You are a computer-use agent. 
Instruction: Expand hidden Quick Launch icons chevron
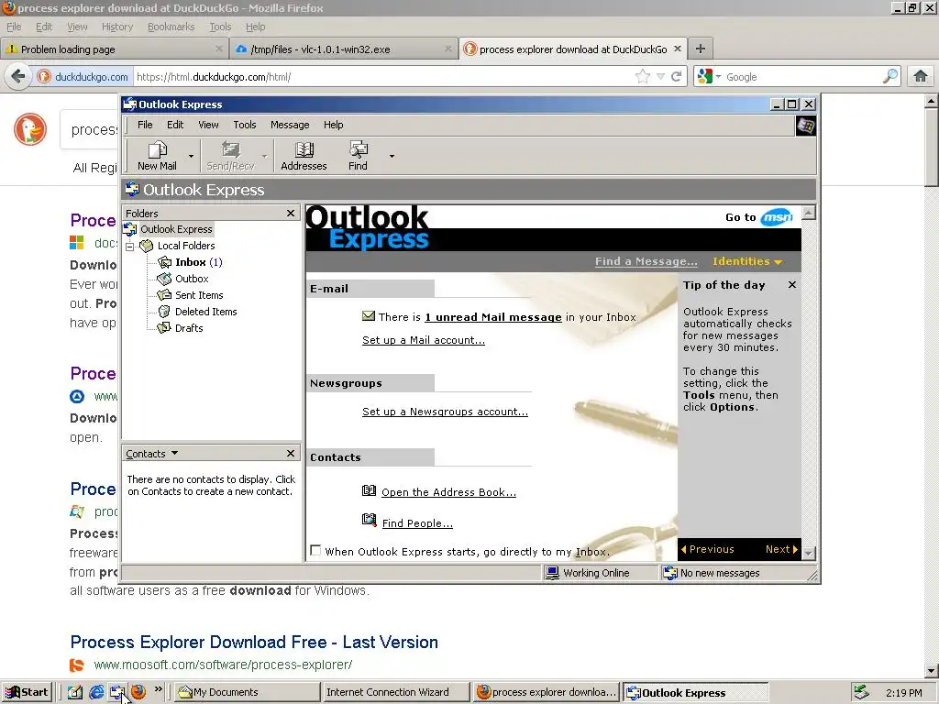click(x=158, y=689)
